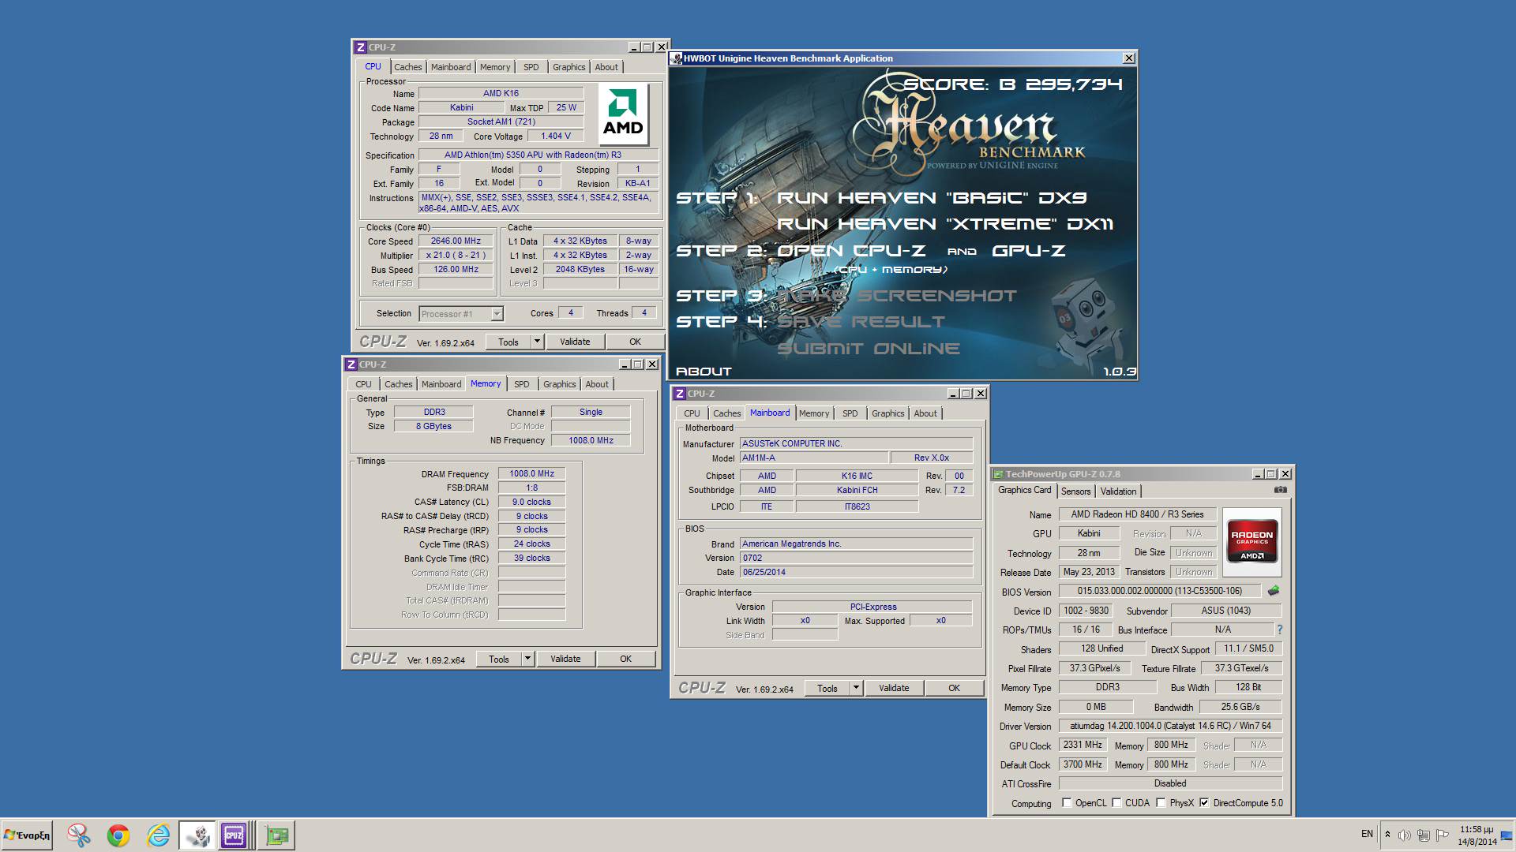Click the GPU-Z title bar icon
Viewport: 1516px width, 852px height.
pyautogui.click(x=998, y=474)
